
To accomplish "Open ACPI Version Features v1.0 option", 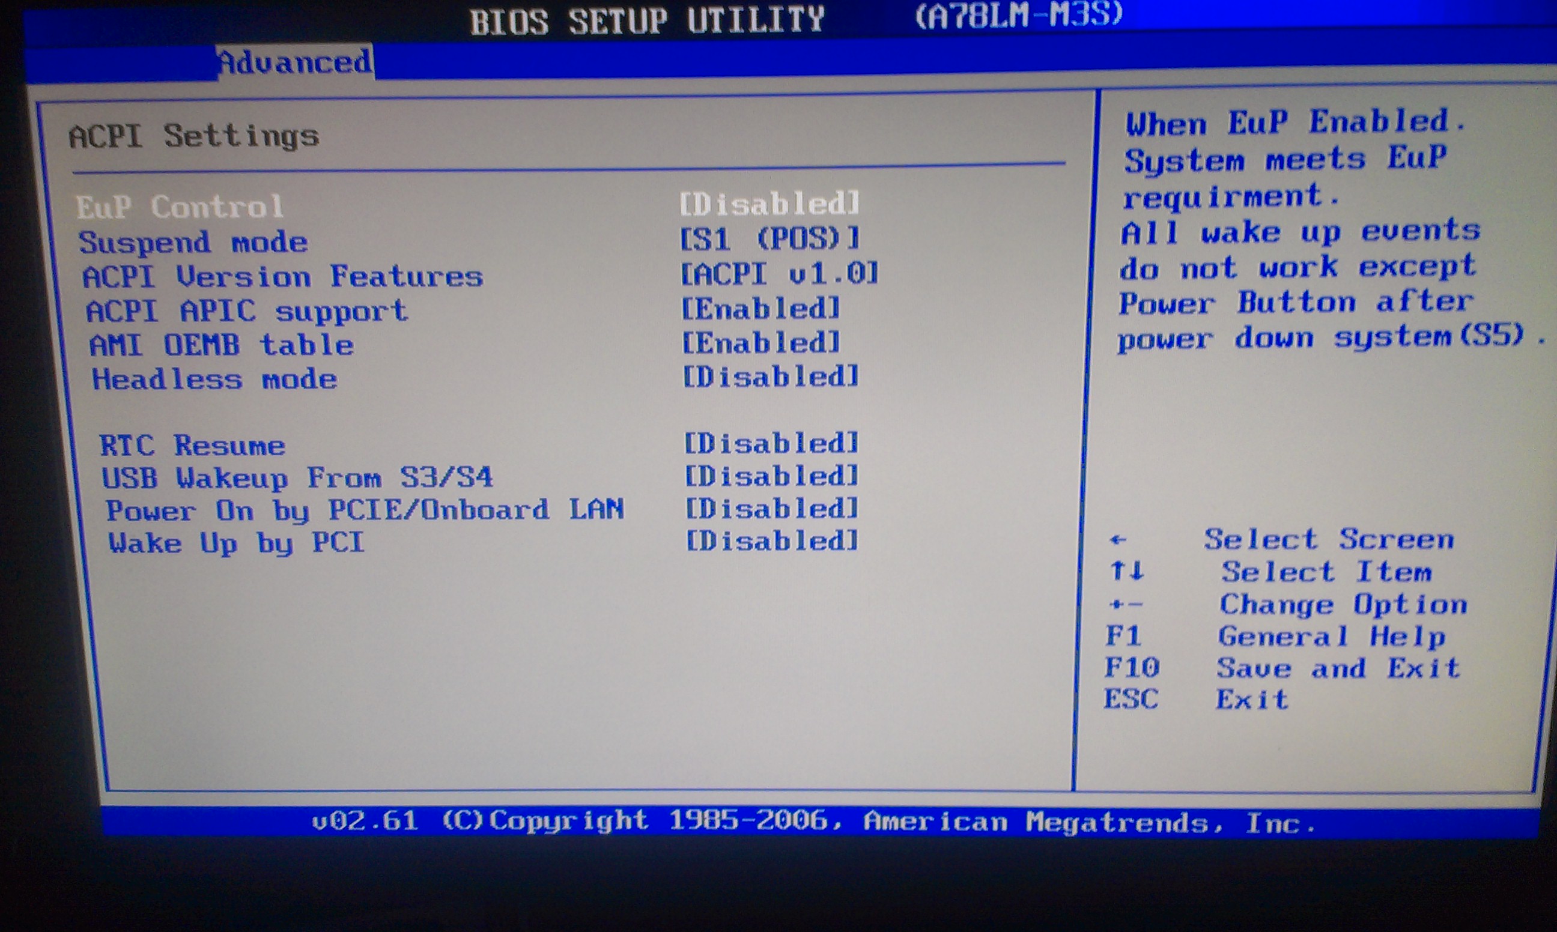I will tap(779, 274).
